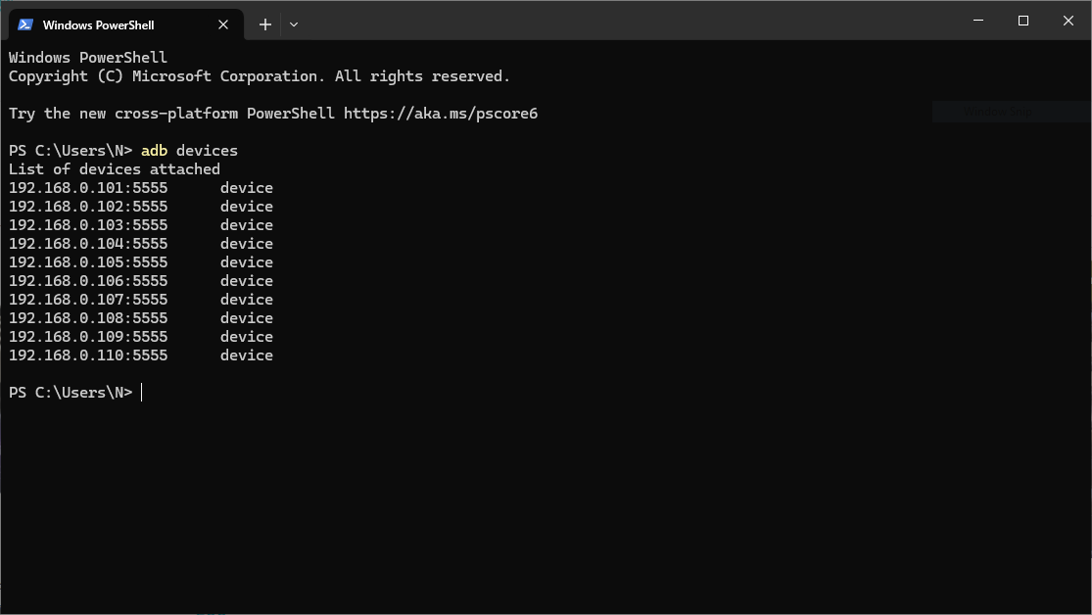The width and height of the screenshot is (1092, 615).
Task: Close the Windows PowerShell tab
Action: pos(223,24)
